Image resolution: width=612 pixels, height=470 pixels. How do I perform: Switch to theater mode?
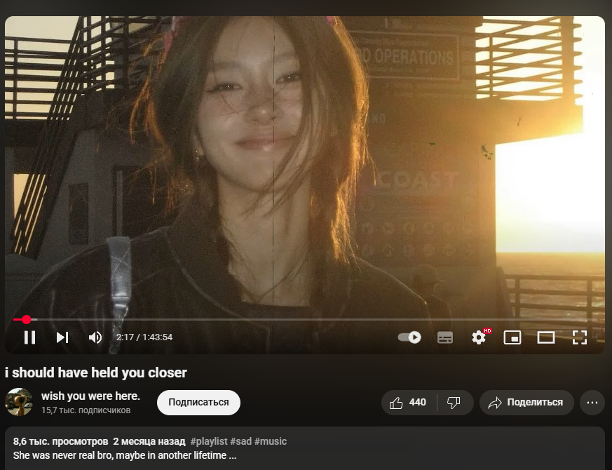(545, 337)
